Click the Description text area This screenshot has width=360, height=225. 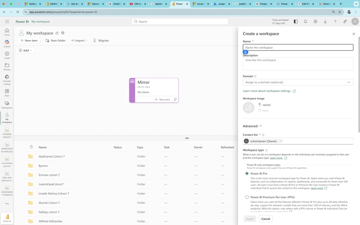298,63
